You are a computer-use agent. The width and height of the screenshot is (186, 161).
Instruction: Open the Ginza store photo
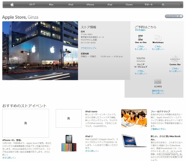pyautogui.click(x=40, y=51)
